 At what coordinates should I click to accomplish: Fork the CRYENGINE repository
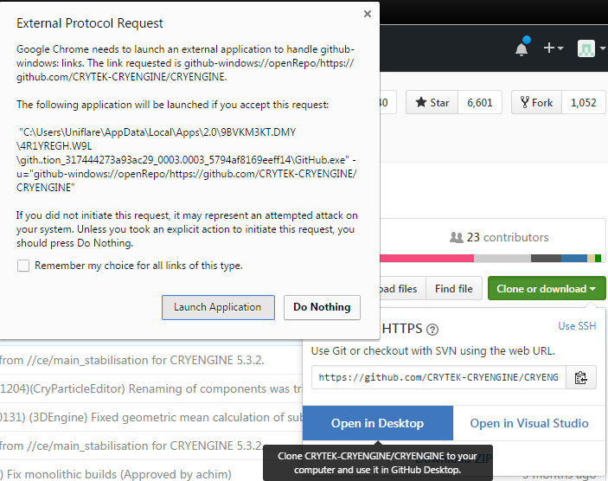[537, 102]
